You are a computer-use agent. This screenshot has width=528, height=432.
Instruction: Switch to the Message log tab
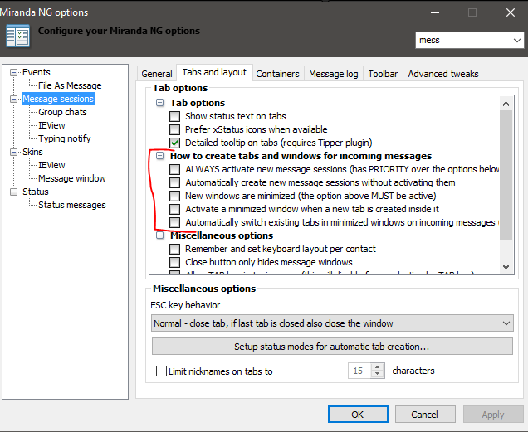334,74
